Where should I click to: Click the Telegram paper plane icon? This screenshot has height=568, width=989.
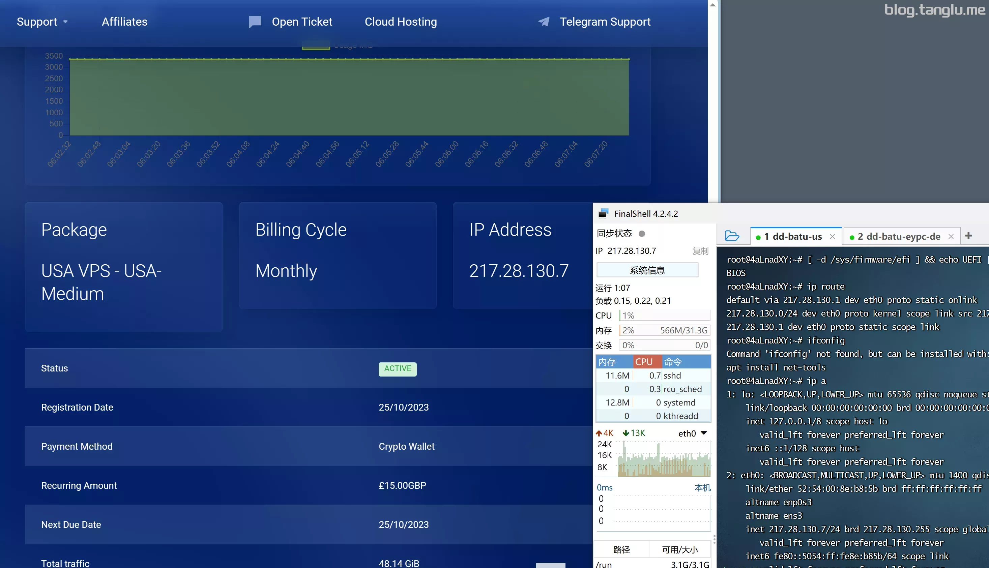[544, 22]
